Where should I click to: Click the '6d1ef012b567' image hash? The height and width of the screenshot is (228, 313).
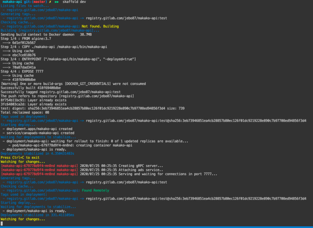24,43
